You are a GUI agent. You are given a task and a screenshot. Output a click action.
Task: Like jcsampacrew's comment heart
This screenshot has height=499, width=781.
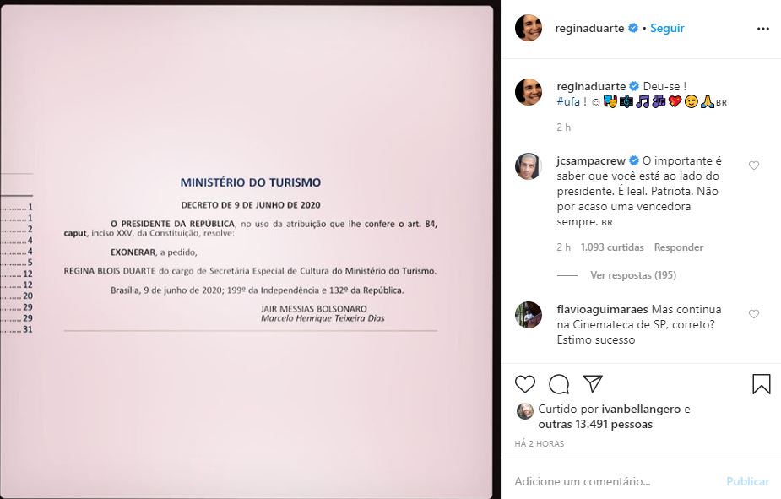pos(754,165)
